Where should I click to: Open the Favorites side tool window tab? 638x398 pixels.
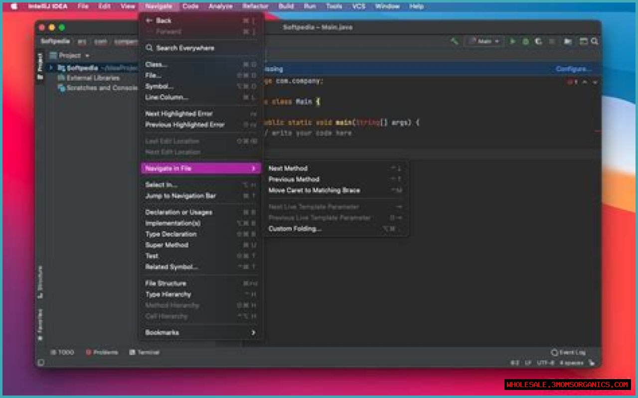point(40,325)
